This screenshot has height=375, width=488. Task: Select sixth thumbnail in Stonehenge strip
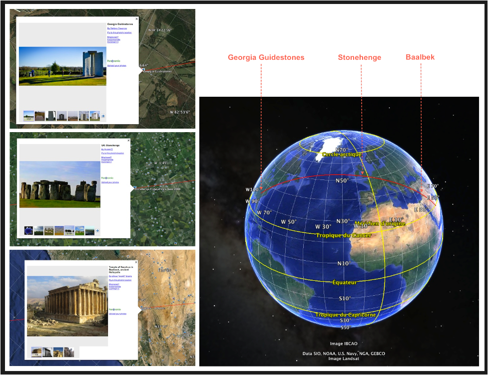[x=80, y=230]
